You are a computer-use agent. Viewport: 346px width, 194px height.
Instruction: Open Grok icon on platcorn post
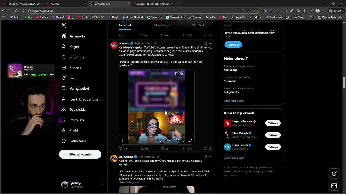pyautogui.click(x=206, y=43)
